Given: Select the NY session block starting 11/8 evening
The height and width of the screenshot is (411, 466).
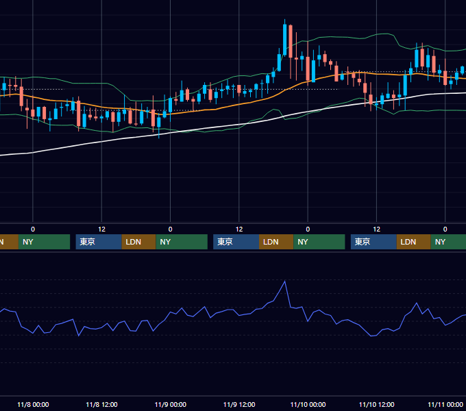Looking at the screenshot, I should 182,242.
